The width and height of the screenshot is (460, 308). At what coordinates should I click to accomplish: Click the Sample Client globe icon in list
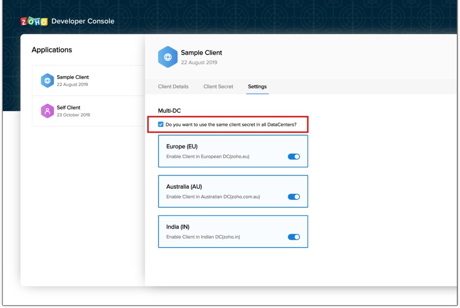click(x=47, y=81)
